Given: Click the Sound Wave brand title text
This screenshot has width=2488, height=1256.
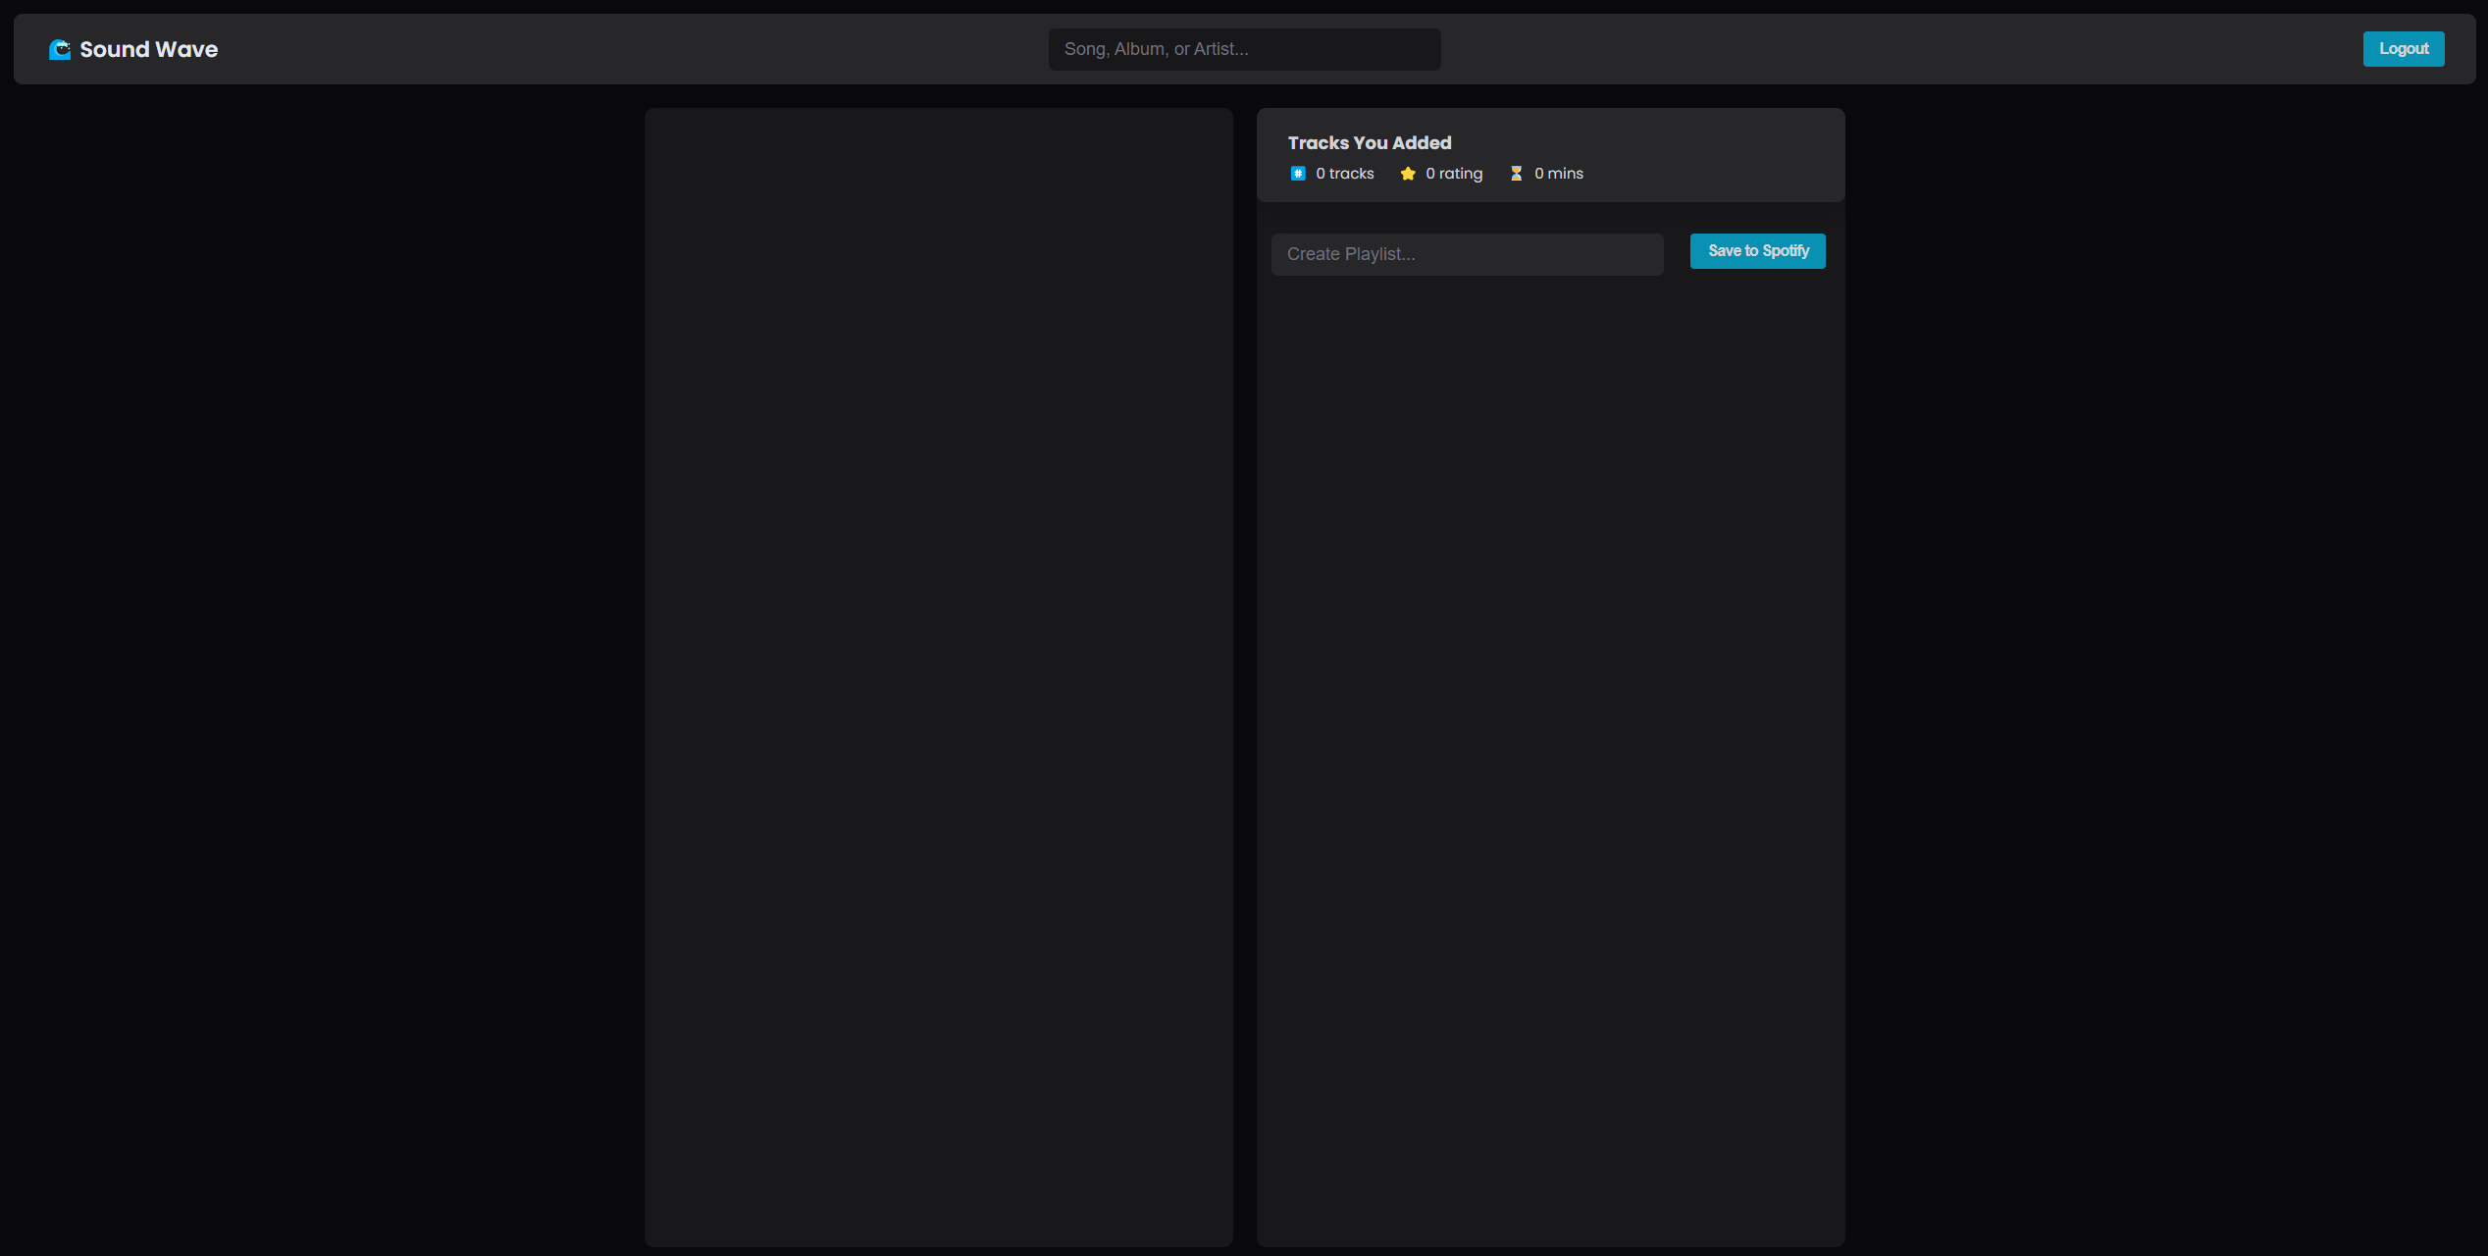Looking at the screenshot, I should pos(148,49).
